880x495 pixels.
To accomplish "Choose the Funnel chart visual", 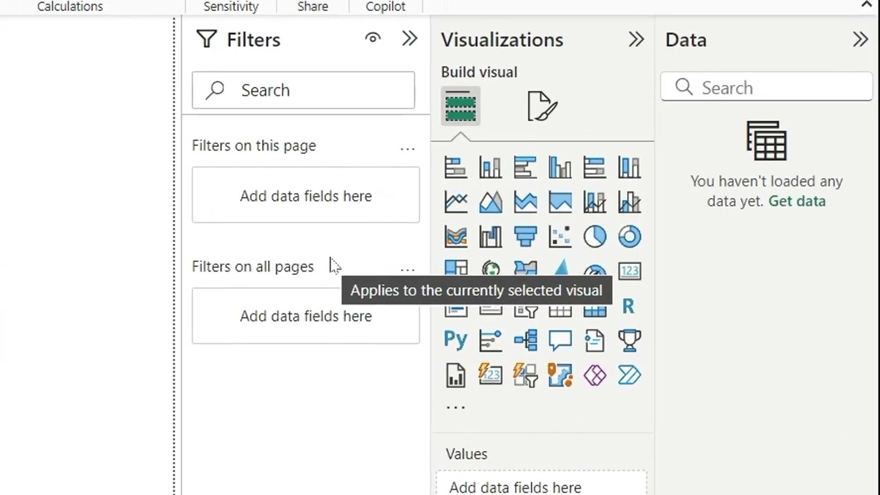I will click(x=525, y=236).
